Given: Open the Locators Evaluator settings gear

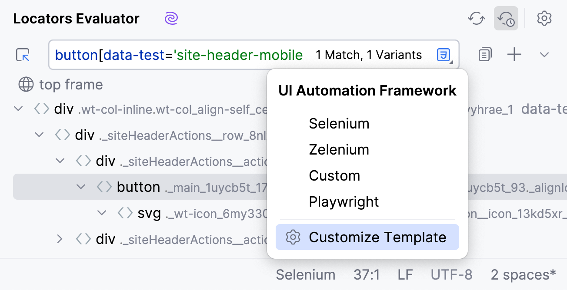Looking at the screenshot, I should pyautogui.click(x=544, y=18).
